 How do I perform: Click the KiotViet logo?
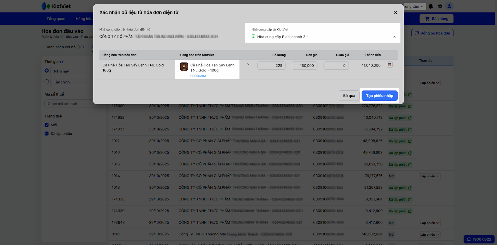click(x=56, y=6)
